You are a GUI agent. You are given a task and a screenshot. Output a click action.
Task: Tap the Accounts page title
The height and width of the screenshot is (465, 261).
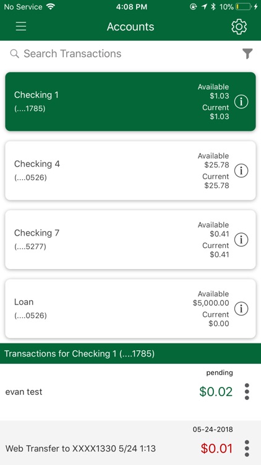point(130,27)
